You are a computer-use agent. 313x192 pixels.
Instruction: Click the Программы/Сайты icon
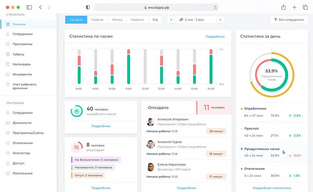coord(8,133)
